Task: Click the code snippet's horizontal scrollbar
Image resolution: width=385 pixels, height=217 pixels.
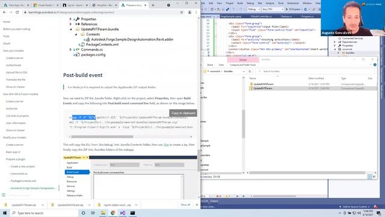Action: tap(102, 137)
